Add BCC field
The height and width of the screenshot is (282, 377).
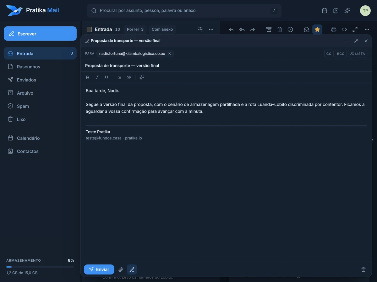[x=341, y=54]
